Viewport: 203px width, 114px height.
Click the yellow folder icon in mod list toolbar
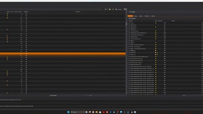[110, 9]
